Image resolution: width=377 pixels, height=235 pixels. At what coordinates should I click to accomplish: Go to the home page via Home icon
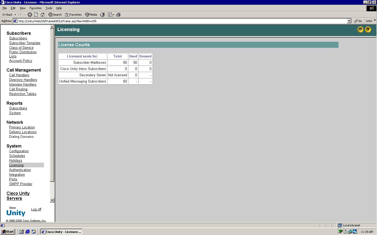click(x=42, y=15)
